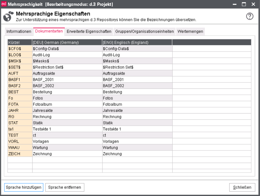Select the $LOG$ Kürzel cell

click(x=20, y=55)
